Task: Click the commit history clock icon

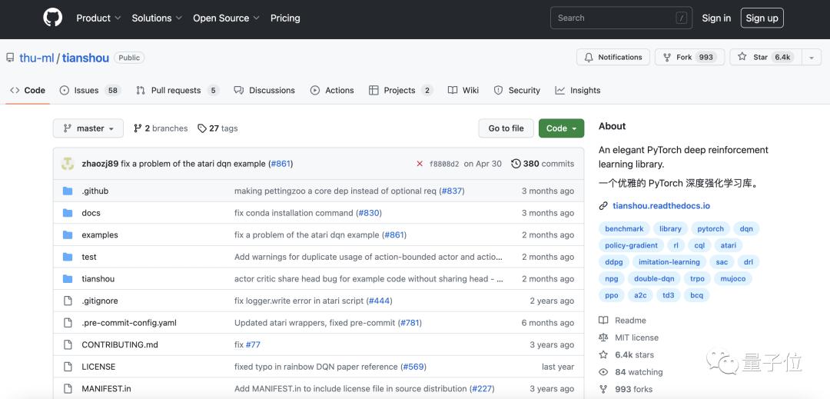Action: tap(516, 164)
